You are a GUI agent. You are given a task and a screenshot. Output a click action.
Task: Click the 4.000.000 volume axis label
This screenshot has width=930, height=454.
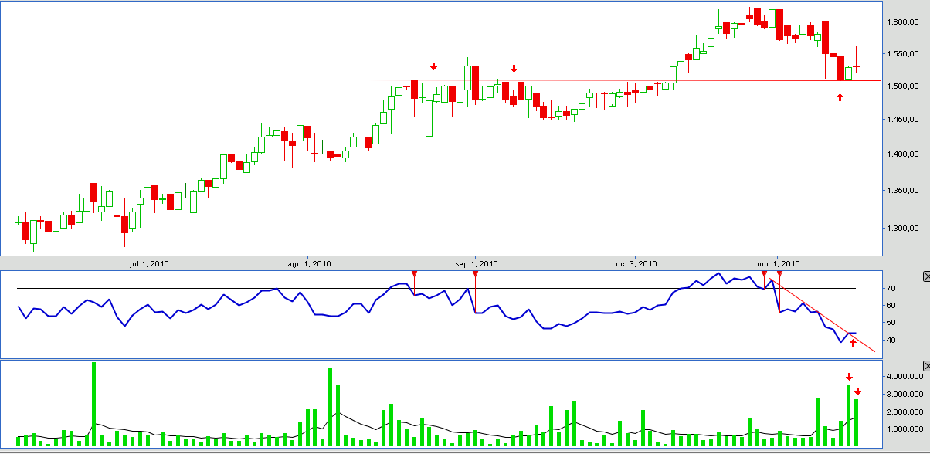(905, 376)
